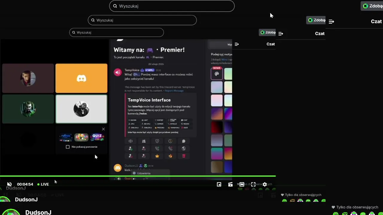The height and width of the screenshot is (215, 383).
Task: Click DudsonJJ's orange Discord avatar in chat
Action: click(118, 168)
